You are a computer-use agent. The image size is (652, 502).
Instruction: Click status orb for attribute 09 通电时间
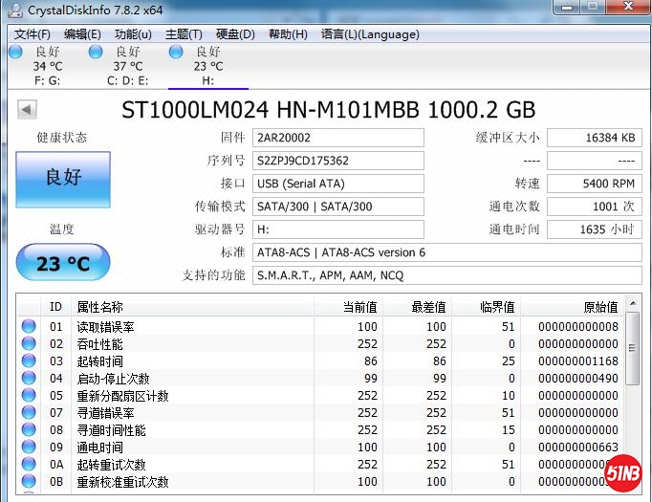pos(29,447)
